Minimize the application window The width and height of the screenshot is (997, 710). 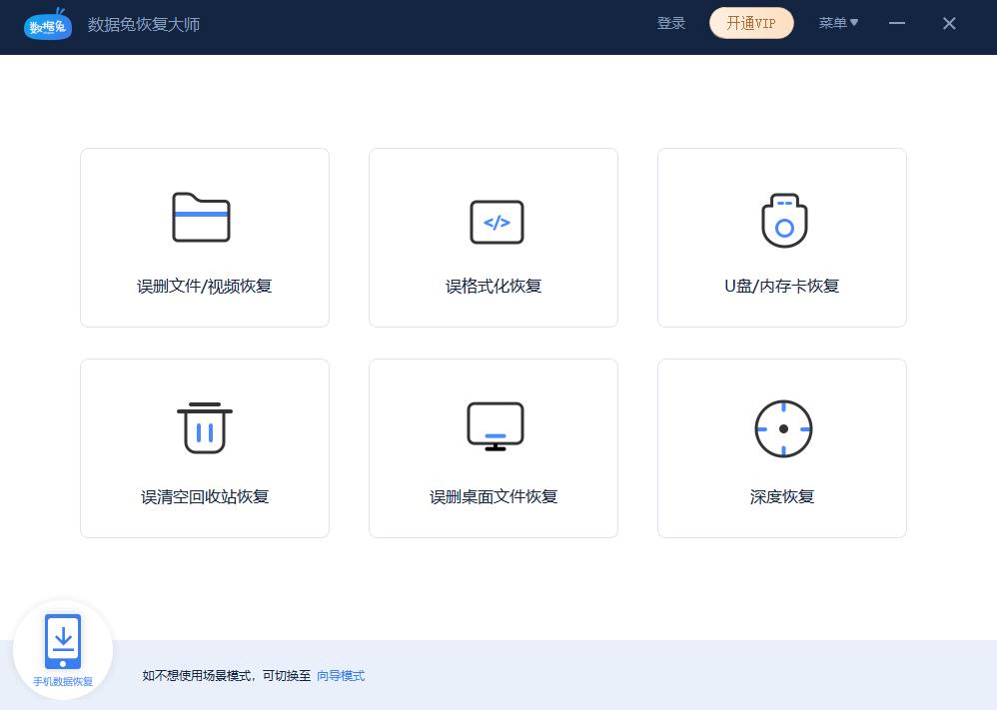pyautogui.click(x=897, y=23)
